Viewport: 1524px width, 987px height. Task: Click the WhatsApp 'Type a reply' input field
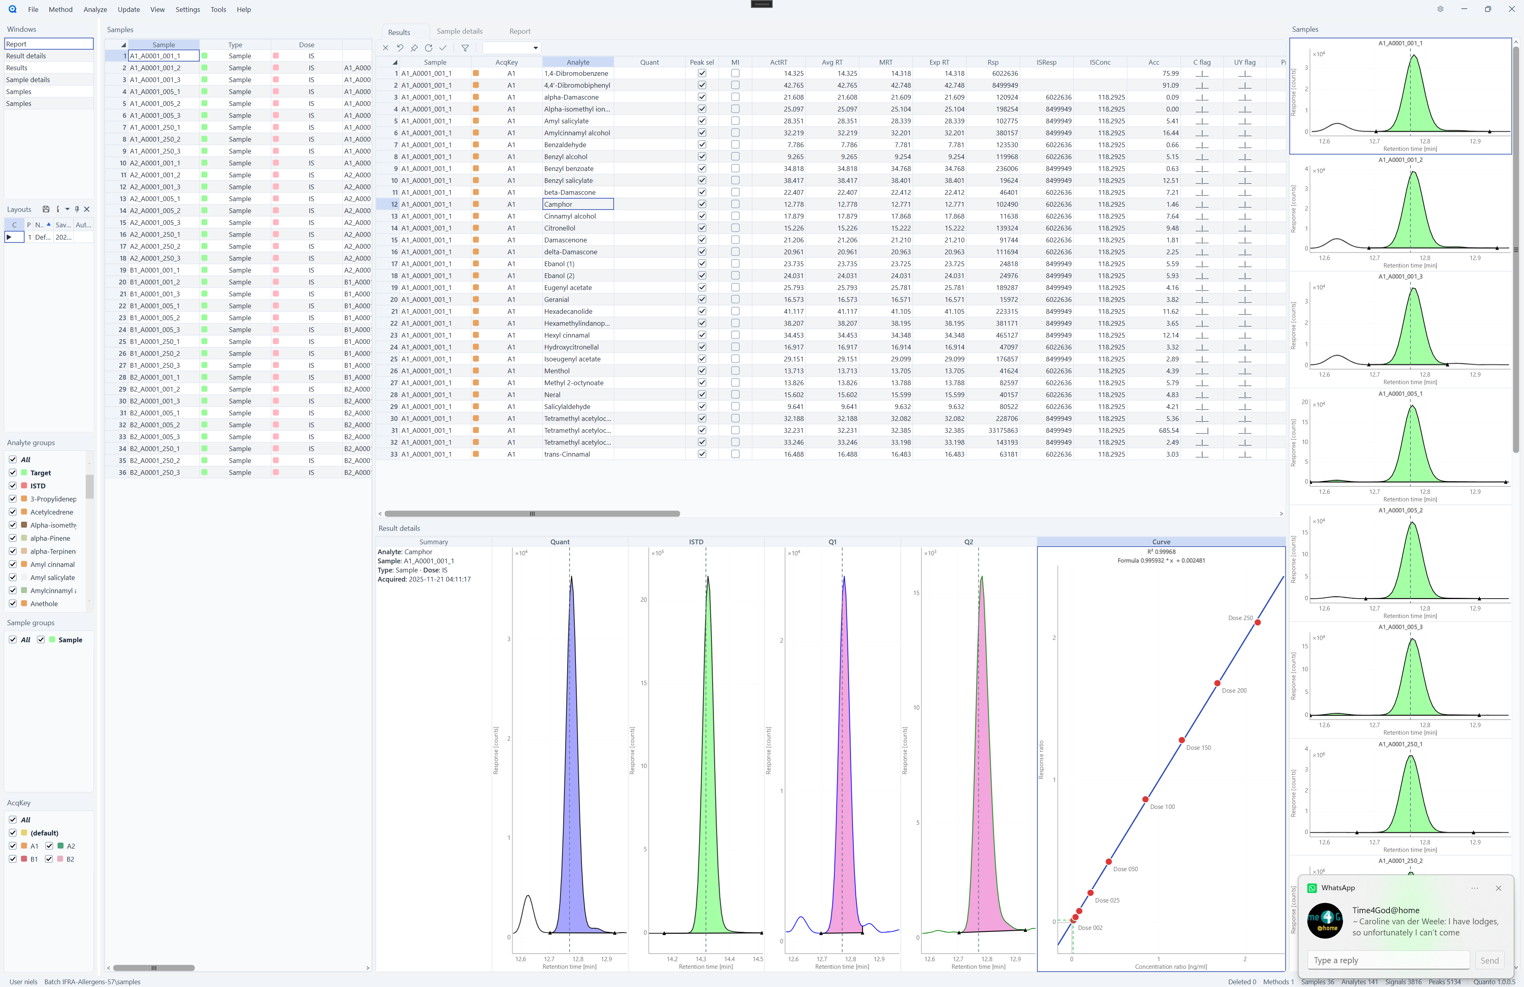pyautogui.click(x=1388, y=960)
